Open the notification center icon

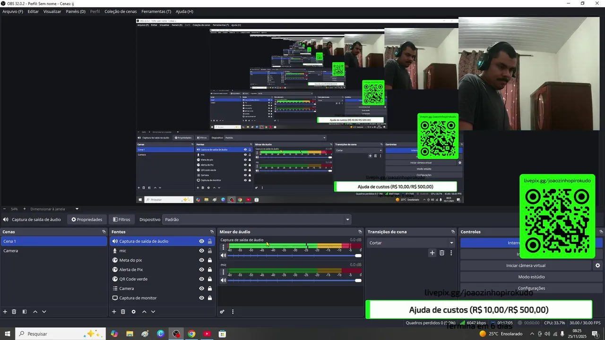pyautogui.click(x=595, y=334)
